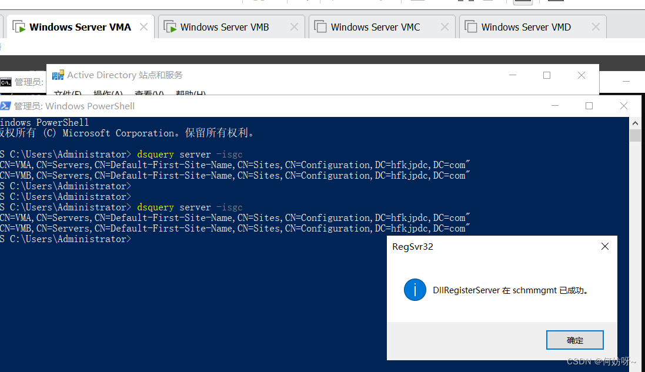Click the first CN=VMB output line

(x=235, y=176)
